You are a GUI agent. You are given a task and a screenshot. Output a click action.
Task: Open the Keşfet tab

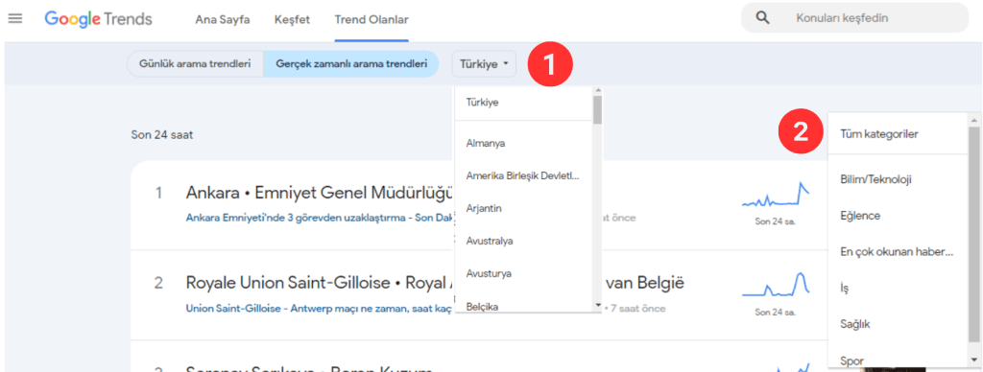[292, 19]
